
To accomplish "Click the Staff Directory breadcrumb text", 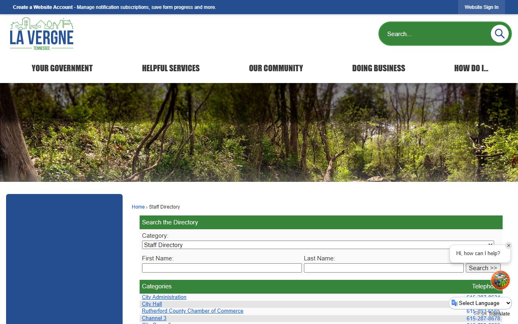I will coord(164,207).
